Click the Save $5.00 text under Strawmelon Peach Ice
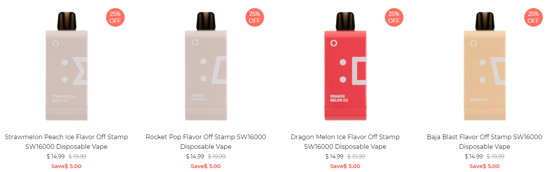Image resolution: width=556 pixels, height=172 pixels. click(x=66, y=166)
